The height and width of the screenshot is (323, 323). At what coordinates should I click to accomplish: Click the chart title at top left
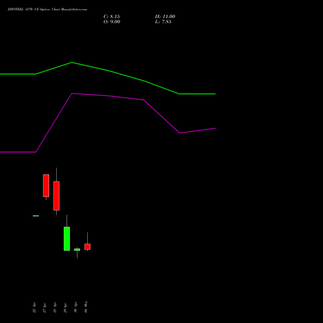pos(47,10)
